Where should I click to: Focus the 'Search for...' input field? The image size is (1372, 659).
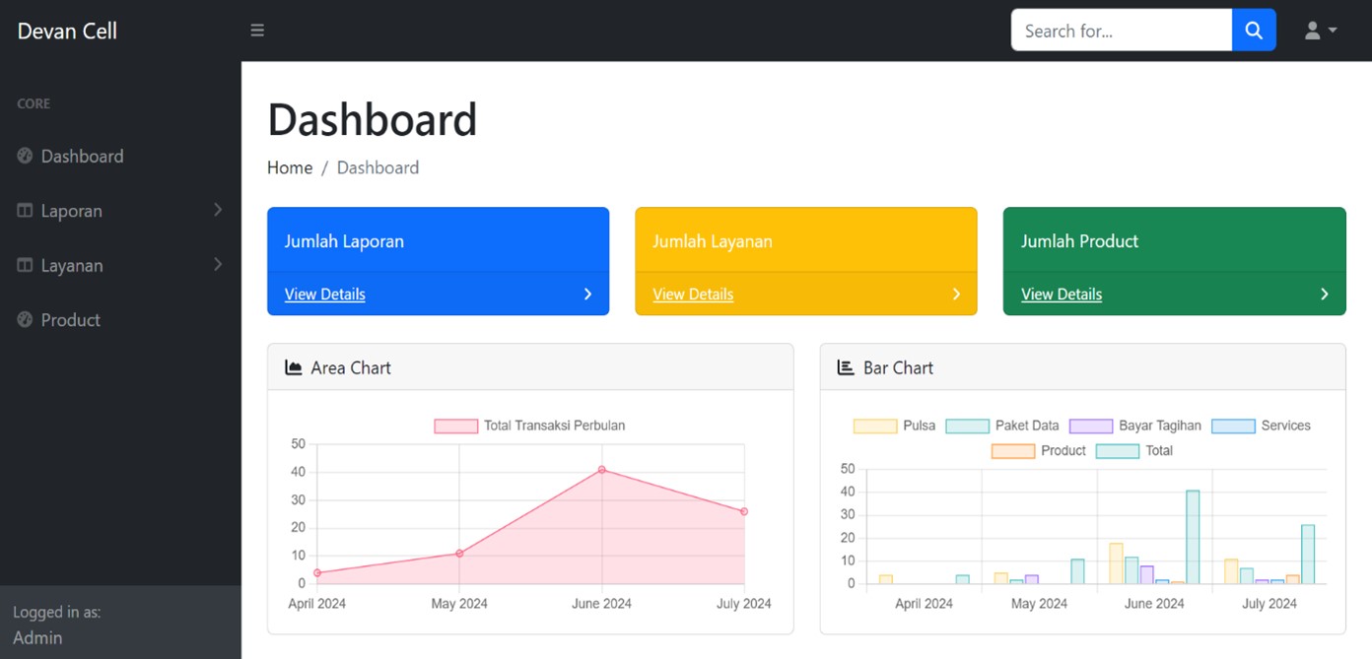coord(1122,31)
